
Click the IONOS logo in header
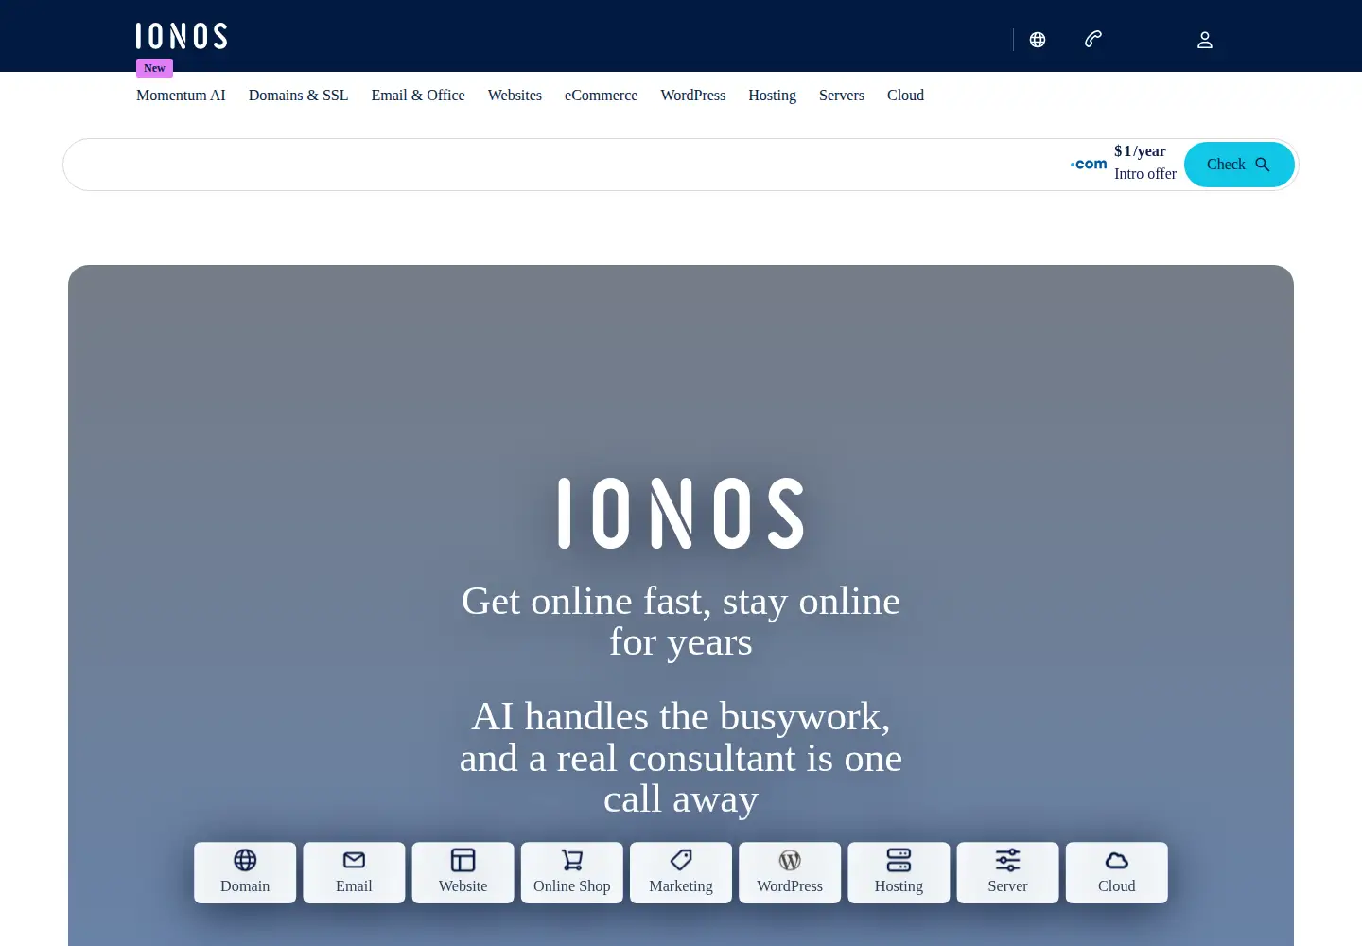pyautogui.click(x=182, y=36)
